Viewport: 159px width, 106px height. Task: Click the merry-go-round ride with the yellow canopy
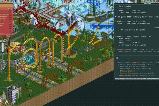(15, 46)
